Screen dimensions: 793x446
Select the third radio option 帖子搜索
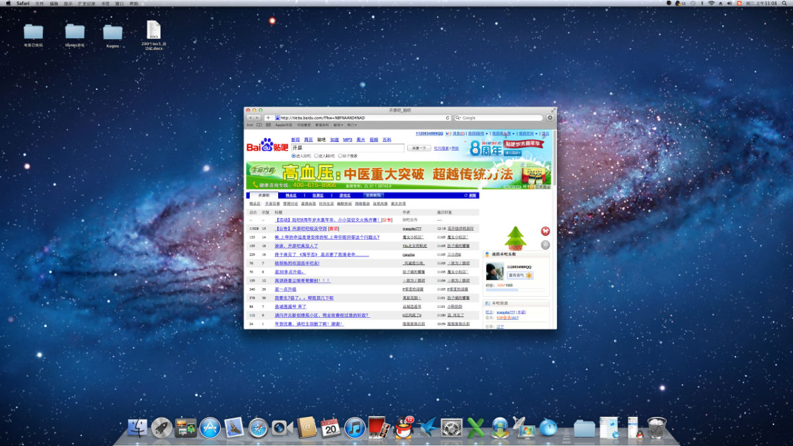pyautogui.click(x=340, y=156)
